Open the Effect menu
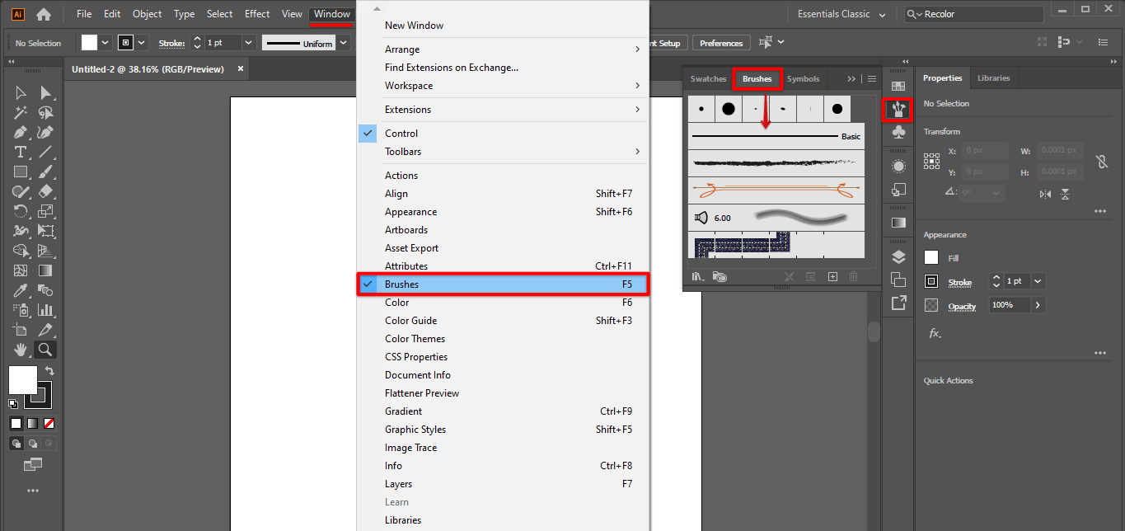1125x531 pixels. (x=256, y=13)
